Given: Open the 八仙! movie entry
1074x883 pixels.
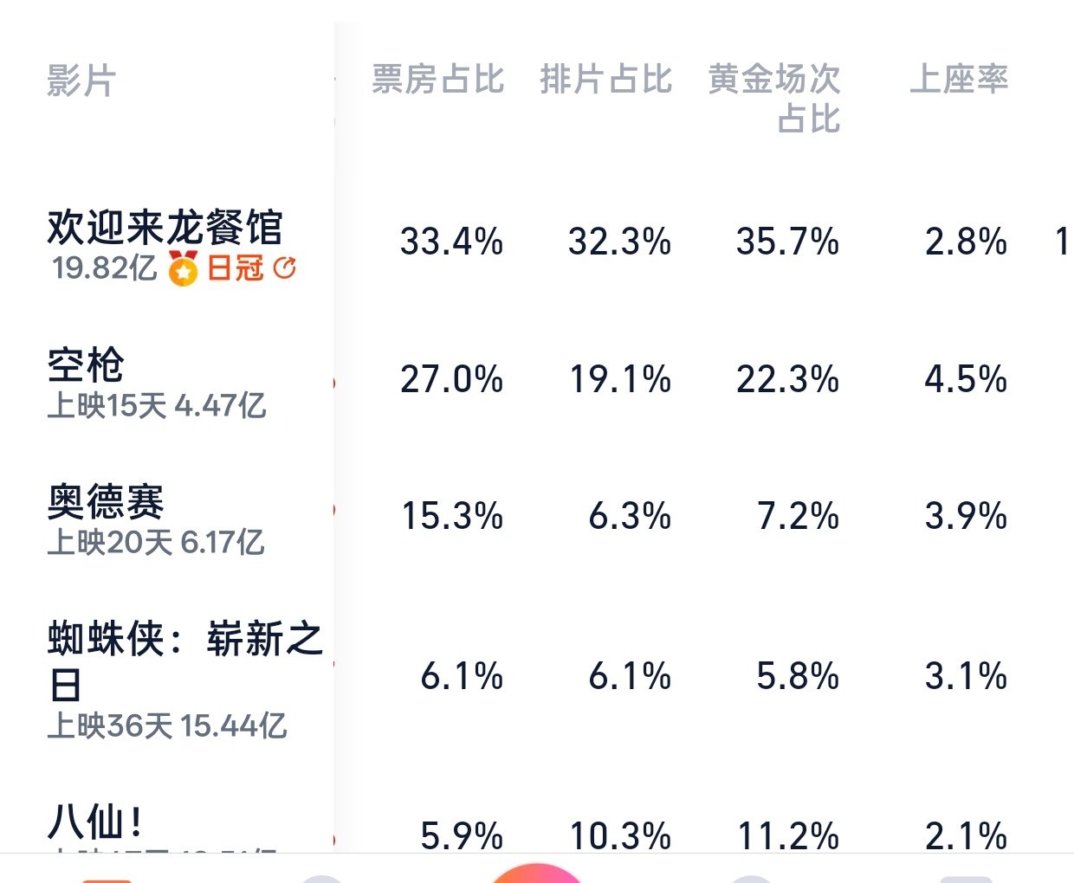Looking at the screenshot, I should pyautogui.click(x=95, y=821).
